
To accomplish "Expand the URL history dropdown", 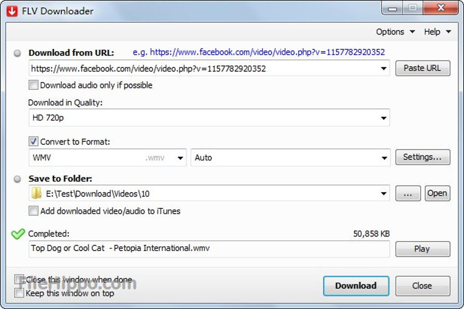I will 383,69.
